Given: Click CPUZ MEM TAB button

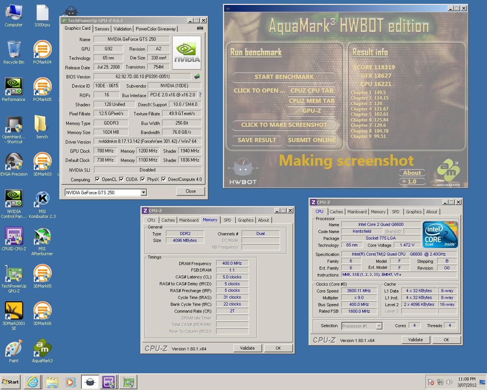Looking at the screenshot, I should tap(312, 101).
